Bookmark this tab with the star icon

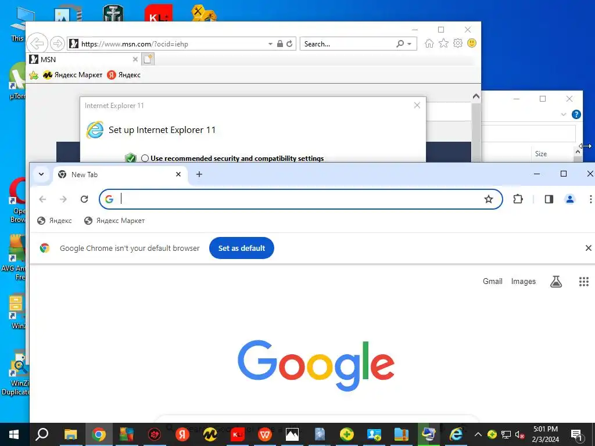point(488,199)
